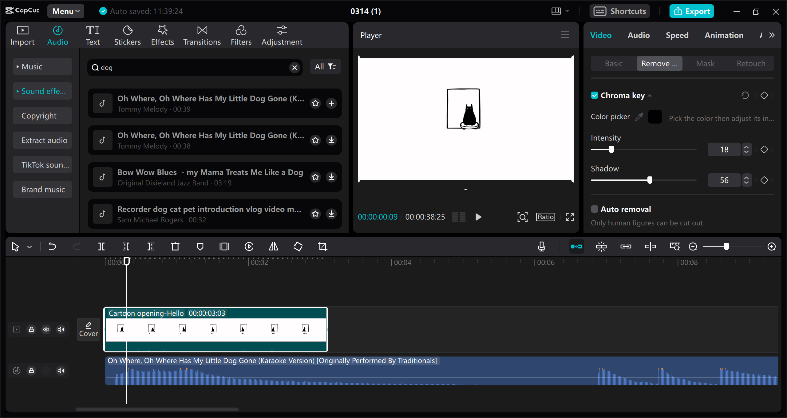The image size is (787, 418).
Task: Click the Record voiceover microphone icon
Action: [x=542, y=246]
